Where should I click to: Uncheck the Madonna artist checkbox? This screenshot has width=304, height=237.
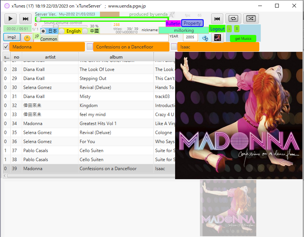click(6, 47)
